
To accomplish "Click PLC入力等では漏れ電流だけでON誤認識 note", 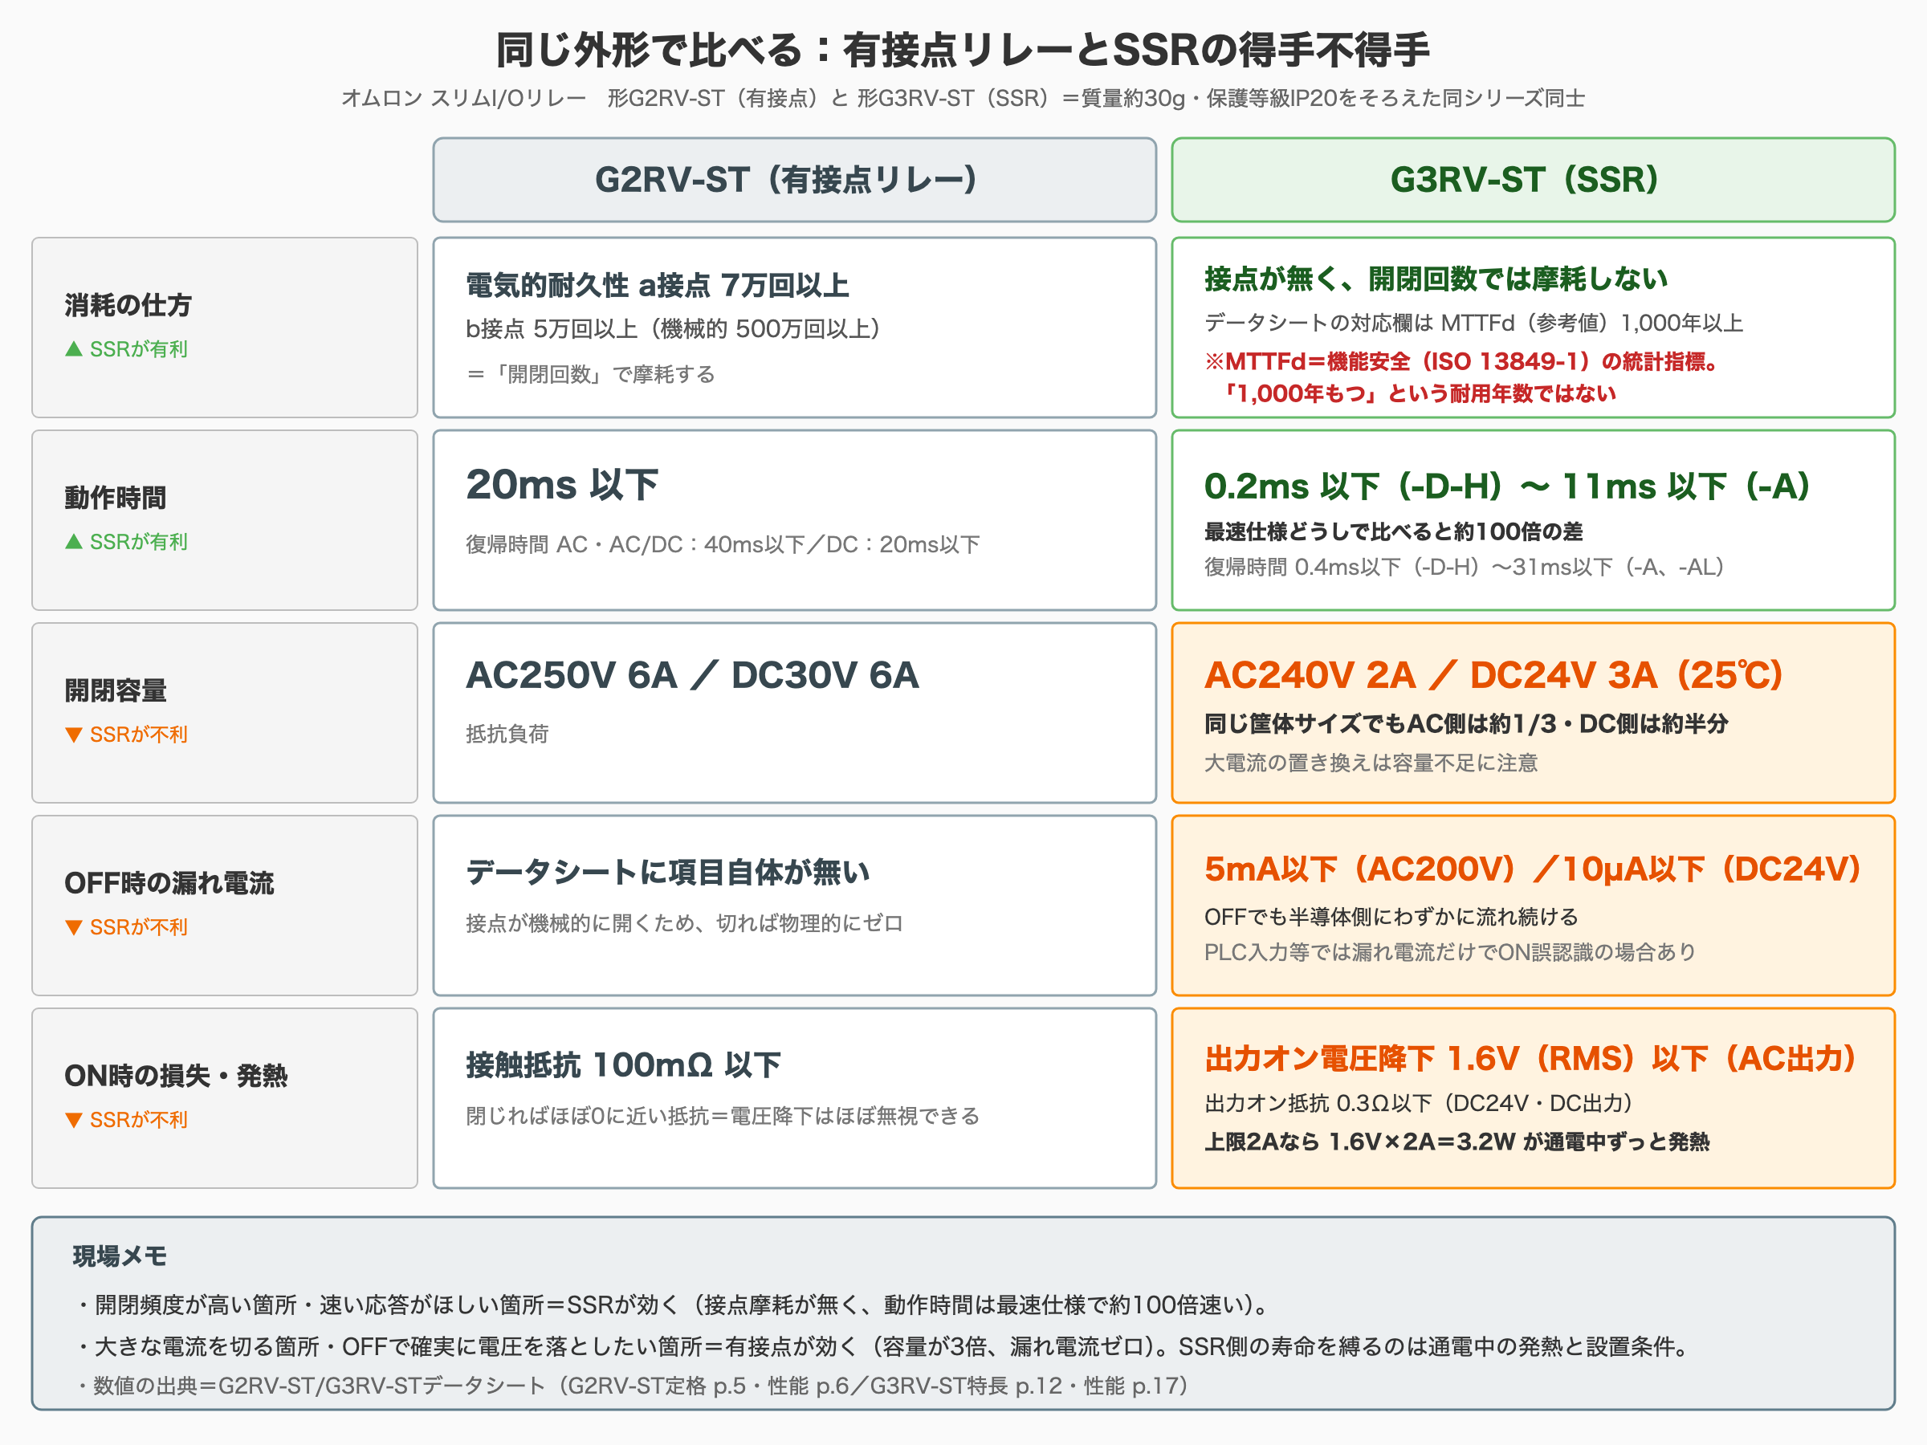I will pos(1451,952).
